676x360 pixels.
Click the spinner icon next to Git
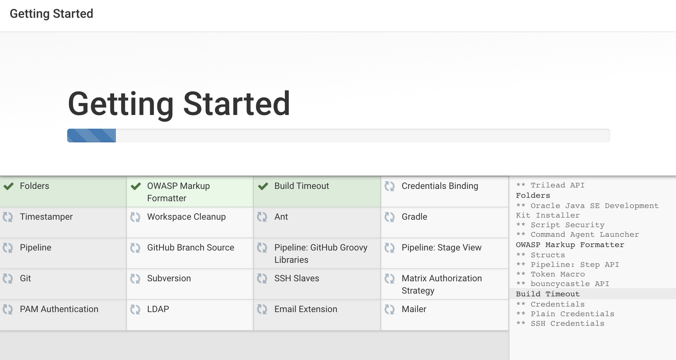pyautogui.click(x=8, y=279)
